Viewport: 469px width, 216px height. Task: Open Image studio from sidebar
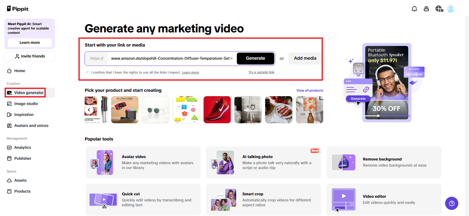pyautogui.click(x=30, y=104)
